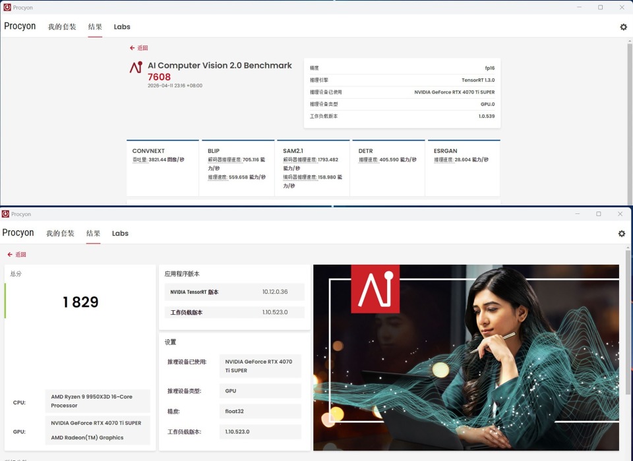Click the 1 829 total score
The height and width of the screenshot is (461, 633).
point(80,302)
